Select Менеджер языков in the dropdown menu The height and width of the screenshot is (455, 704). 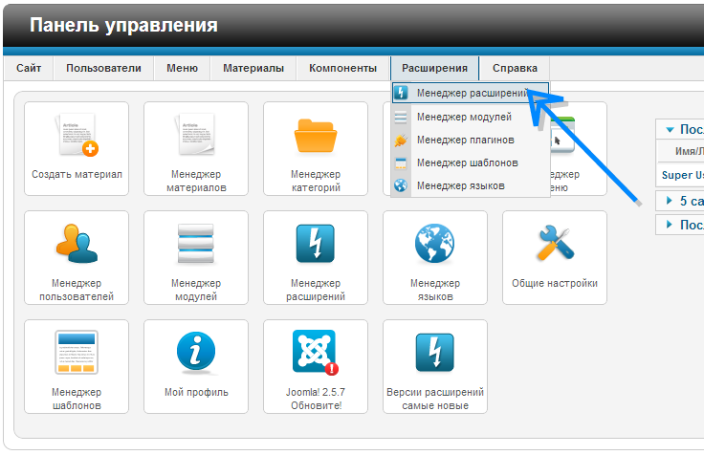[461, 185]
